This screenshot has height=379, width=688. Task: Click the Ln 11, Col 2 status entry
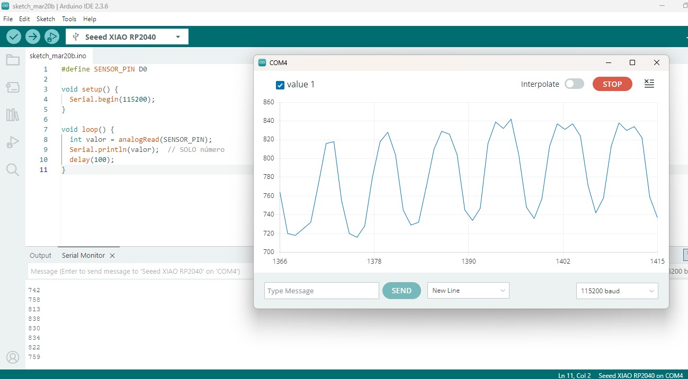point(574,375)
